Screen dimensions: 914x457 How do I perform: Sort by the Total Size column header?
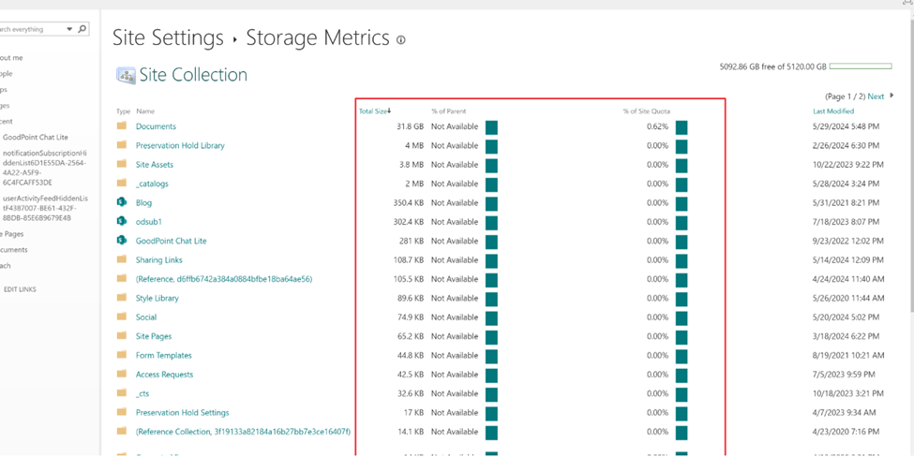pyautogui.click(x=375, y=111)
